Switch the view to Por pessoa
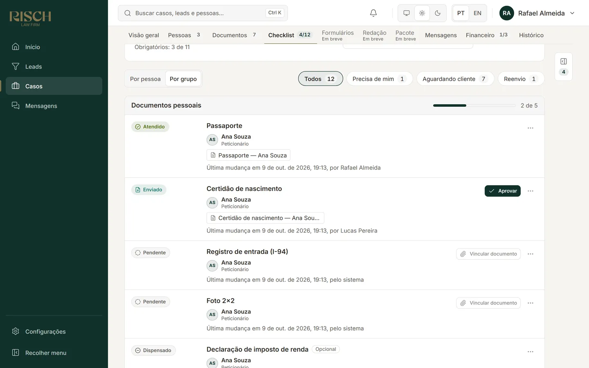Image resolution: width=589 pixels, height=368 pixels. (x=145, y=79)
